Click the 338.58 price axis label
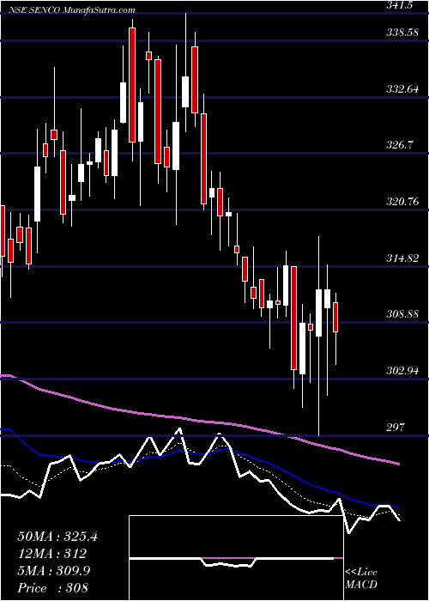 tap(402, 33)
